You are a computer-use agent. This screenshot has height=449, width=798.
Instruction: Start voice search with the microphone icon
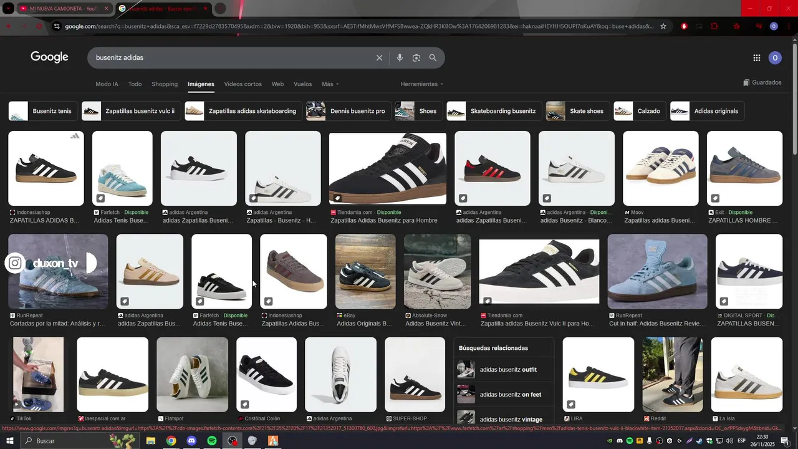tap(400, 57)
